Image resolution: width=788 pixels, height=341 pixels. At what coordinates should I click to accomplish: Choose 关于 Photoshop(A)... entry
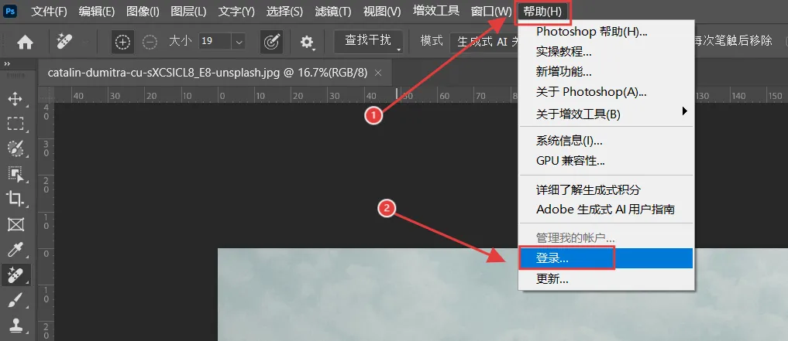pyautogui.click(x=606, y=92)
